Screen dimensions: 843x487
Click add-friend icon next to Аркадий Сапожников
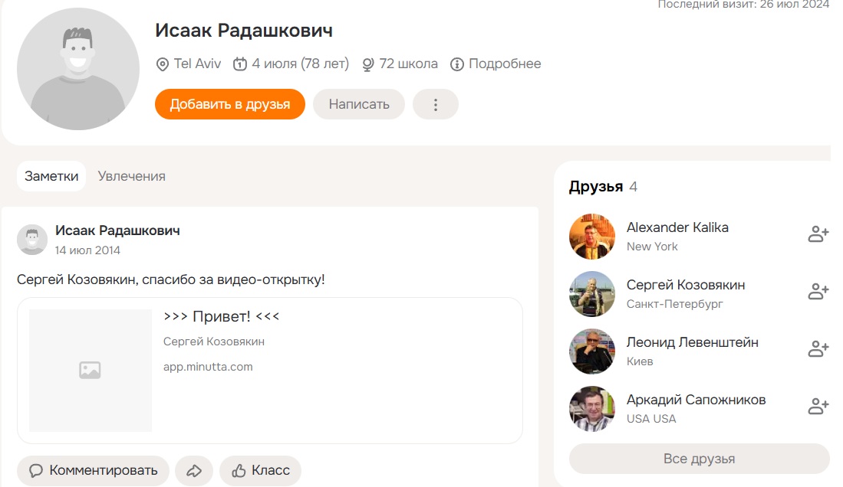[818, 406]
